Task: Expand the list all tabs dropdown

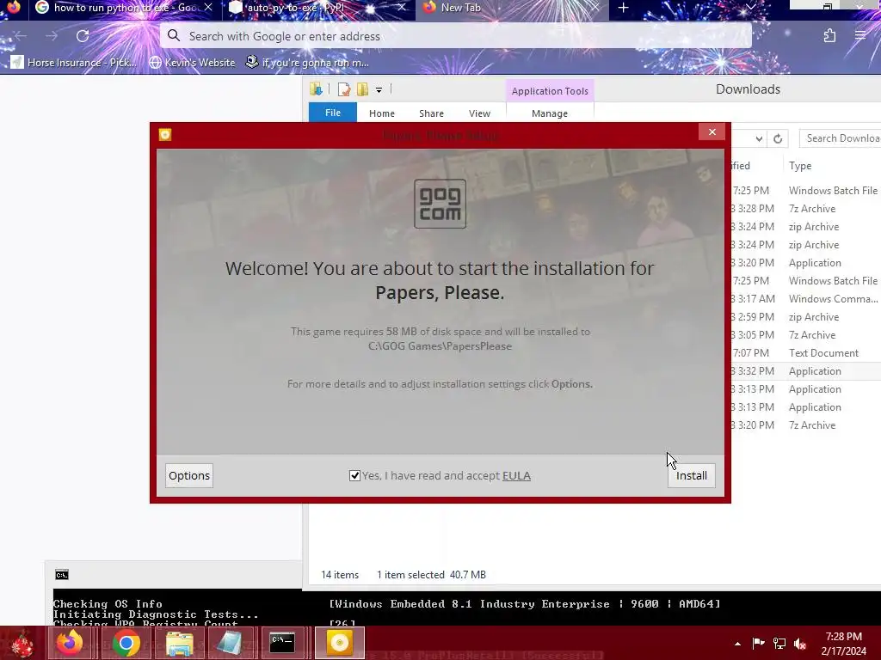Action: point(750,7)
